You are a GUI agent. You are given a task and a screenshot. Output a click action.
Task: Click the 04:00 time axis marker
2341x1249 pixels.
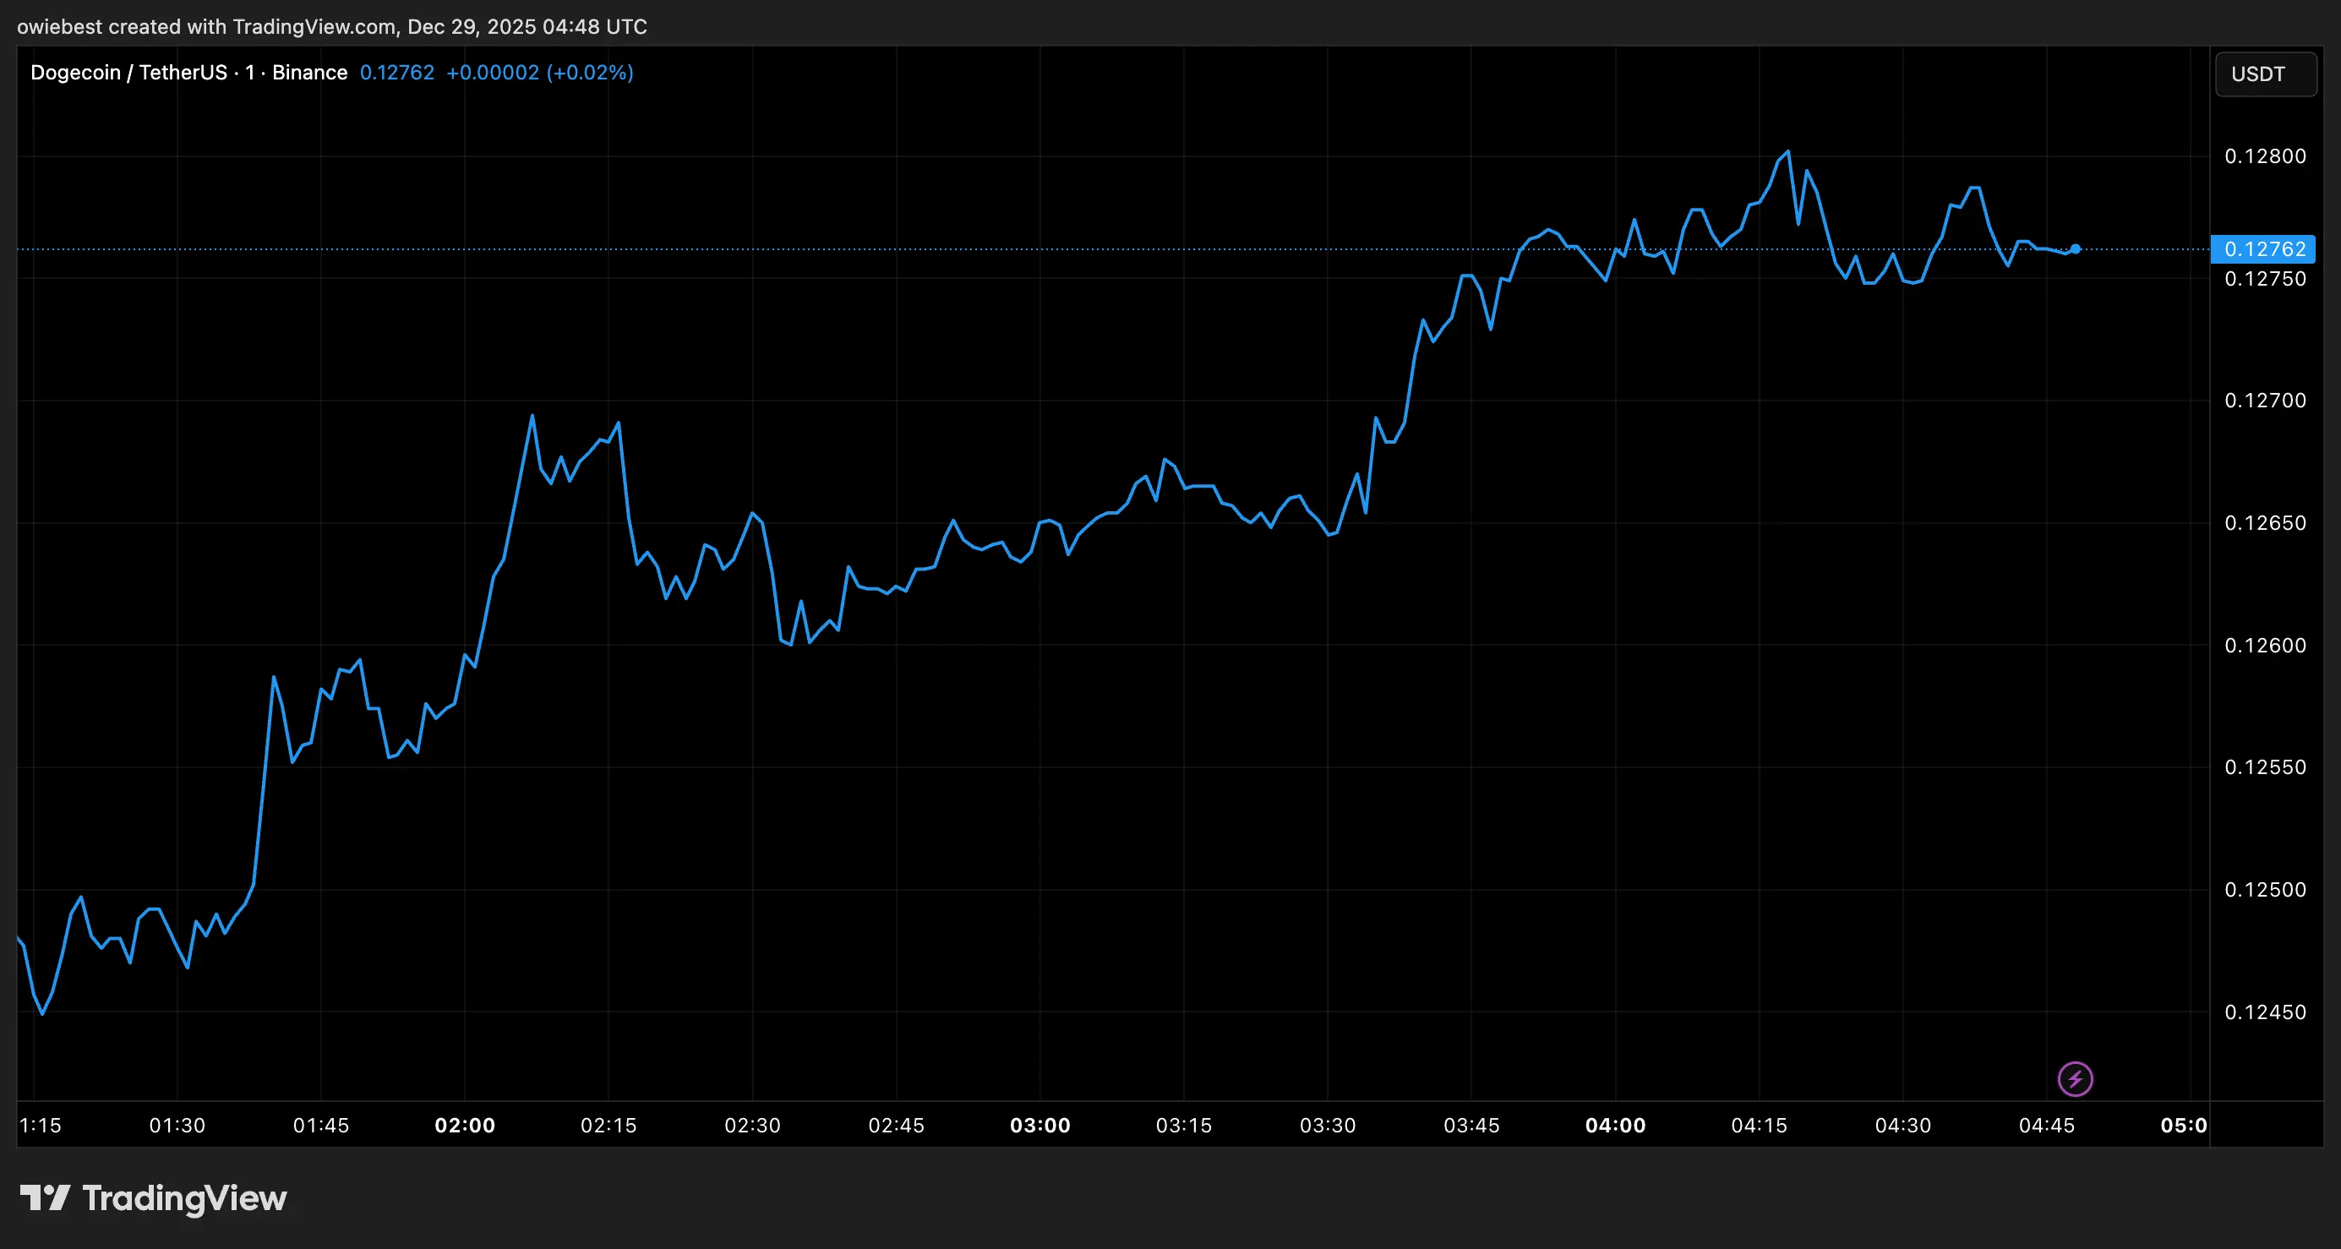click(1615, 1126)
